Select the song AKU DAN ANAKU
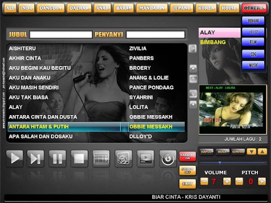 pyautogui.click(x=29, y=78)
